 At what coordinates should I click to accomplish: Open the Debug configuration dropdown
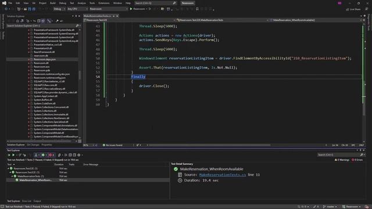(x=59, y=9)
